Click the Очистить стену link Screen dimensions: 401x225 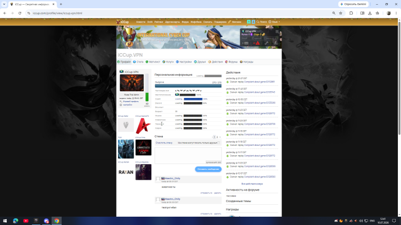click(x=164, y=143)
